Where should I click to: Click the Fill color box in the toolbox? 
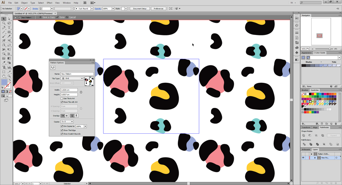click(4, 82)
